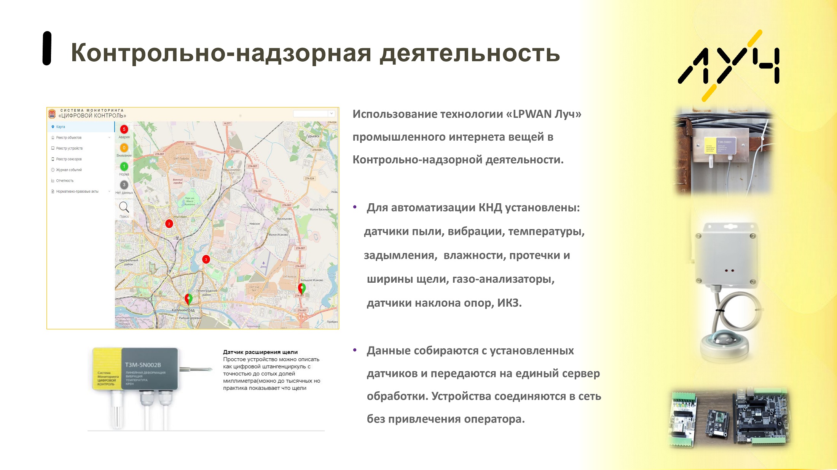Select the red-green pin near Калининград
This screenshot has width=837, height=470.
188,299
